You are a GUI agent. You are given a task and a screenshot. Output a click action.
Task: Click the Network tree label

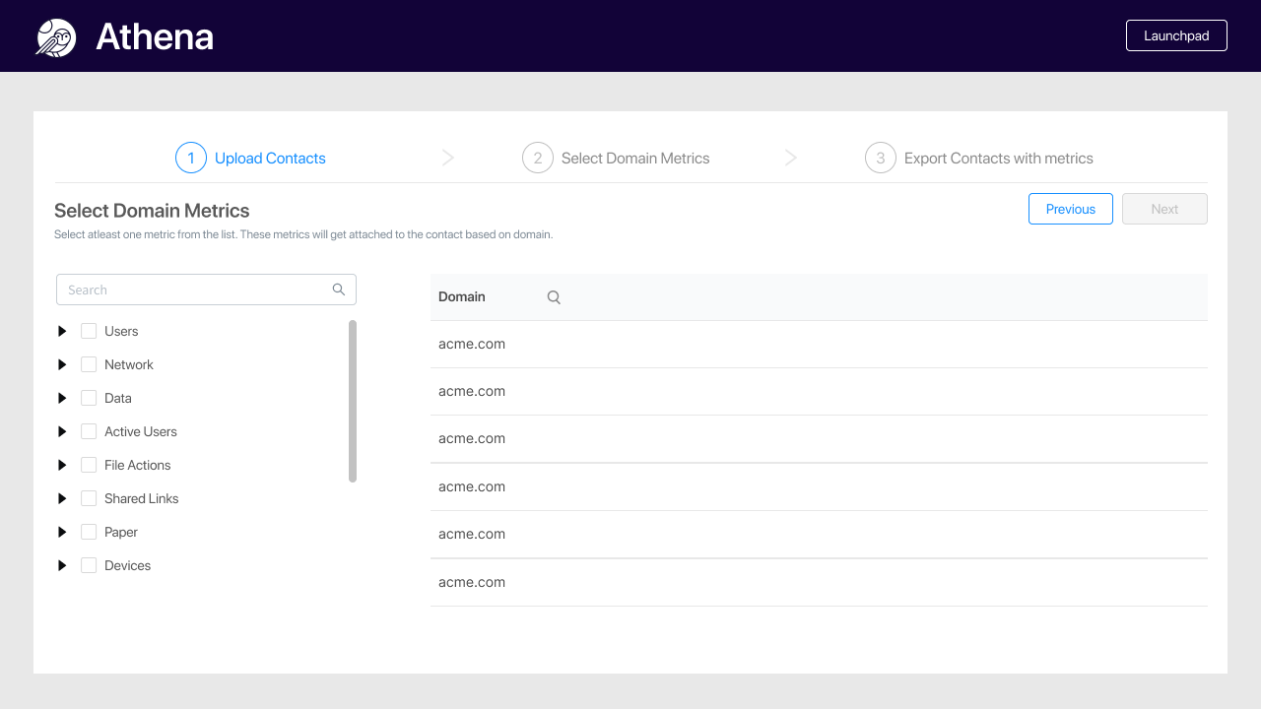click(129, 364)
